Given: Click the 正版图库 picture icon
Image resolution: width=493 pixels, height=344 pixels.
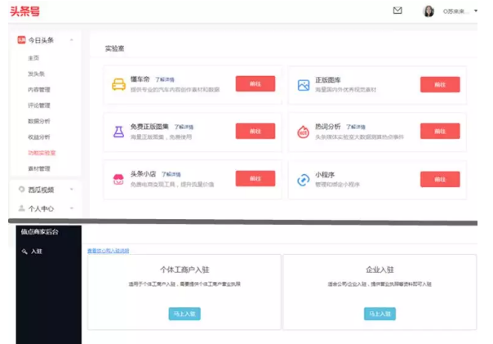Looking at the screenshot, I should click(304, 85).
